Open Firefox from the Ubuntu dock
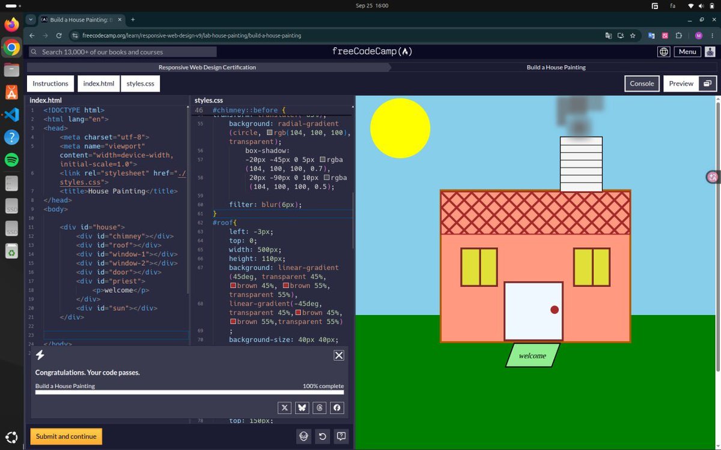The width and height of the screenshot is (721, 450). point(11,25)
